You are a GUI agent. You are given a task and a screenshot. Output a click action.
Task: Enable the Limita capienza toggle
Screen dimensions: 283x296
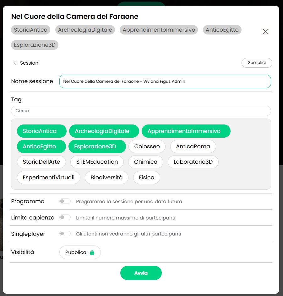[x=65, y=217]
